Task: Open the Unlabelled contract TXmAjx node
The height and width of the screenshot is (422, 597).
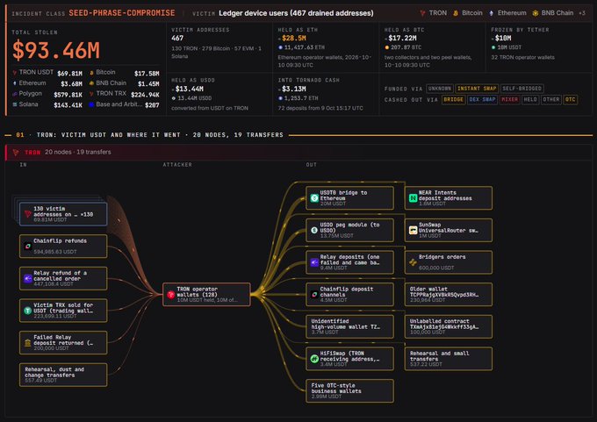Action: tap(449, 326)
